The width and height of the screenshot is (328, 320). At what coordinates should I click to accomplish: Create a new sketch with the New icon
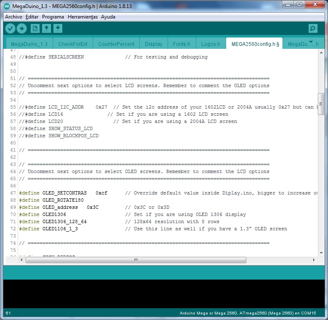[35, 29]
